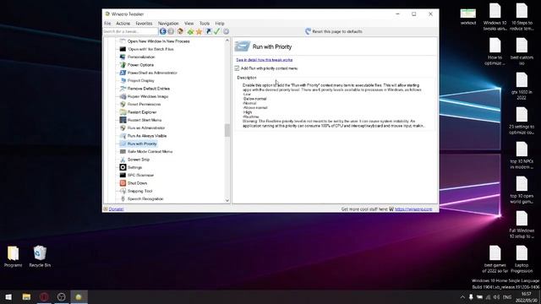
Task: Click the red circular app in taskbar
Action: coord(44,296)
